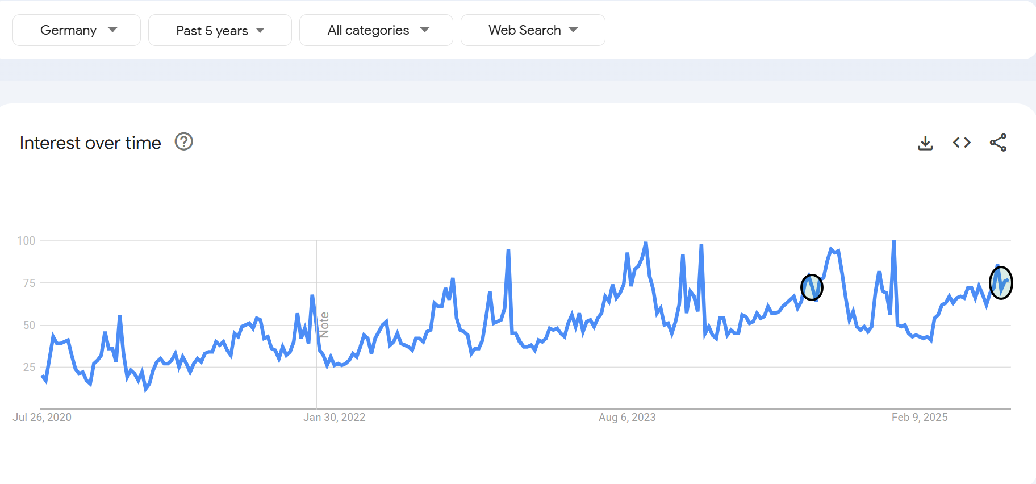Click the vertical Note marker on the chart
This screenshot has height=484, width=1036.
(x=324, y=325)
